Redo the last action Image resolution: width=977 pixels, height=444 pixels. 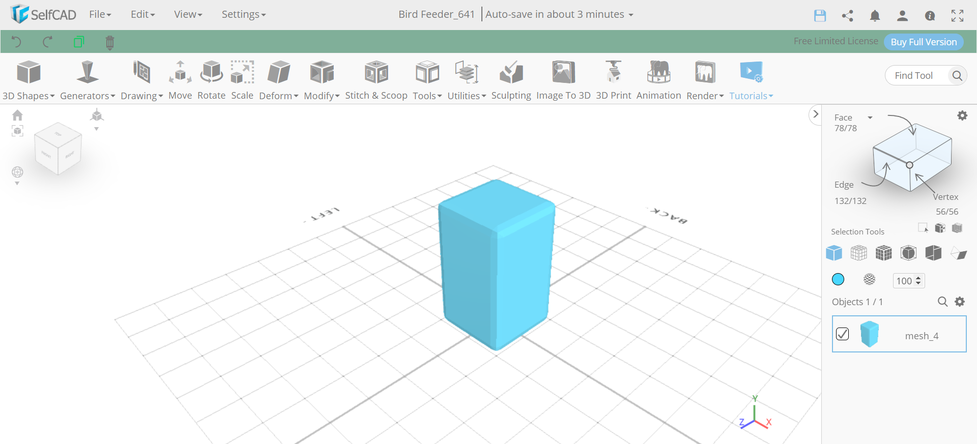[47, 42]
